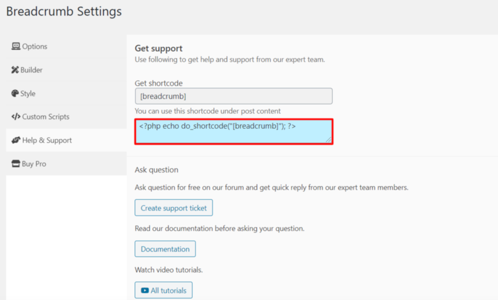The height and width of the screenshot is (300, 498).
Task: Click the Create support ticket button
Action: pyautogui.click(x=174, y=208)
